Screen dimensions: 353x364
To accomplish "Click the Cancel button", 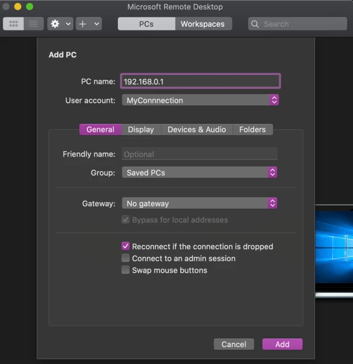I will (234, 344).
